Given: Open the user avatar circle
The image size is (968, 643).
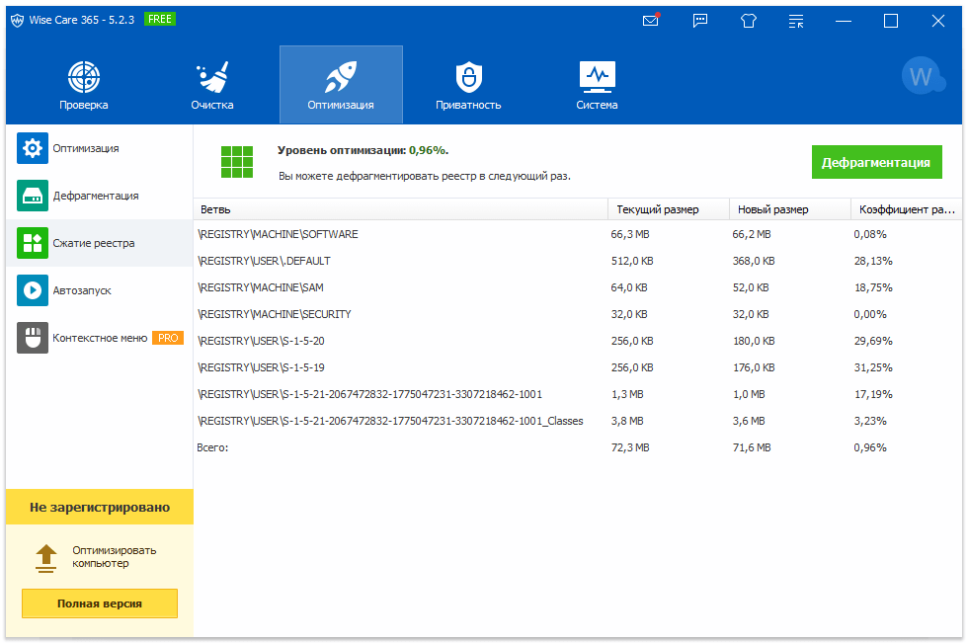Looking at the screenshot, I should 923,75.
